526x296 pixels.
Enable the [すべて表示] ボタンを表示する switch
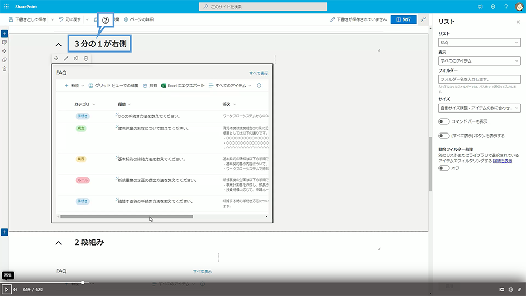(443, 136)
